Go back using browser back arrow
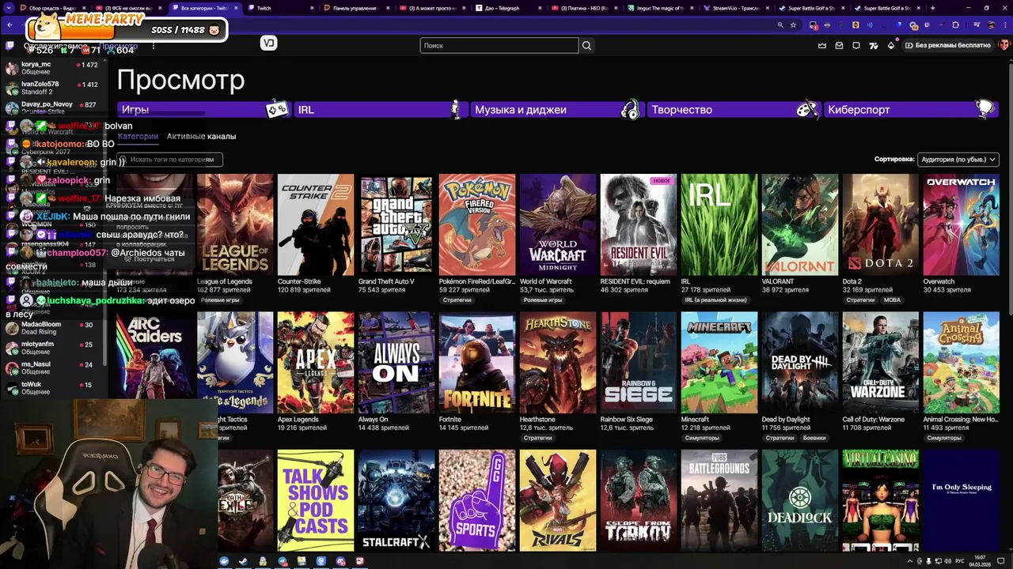This screenshot has height=569, width=1013. 9,25
